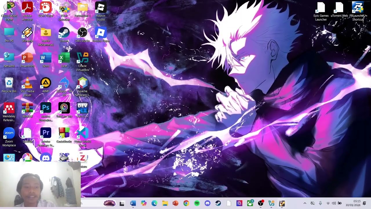
Task: Select the Recycle Bin
Action: click(9, 85)
